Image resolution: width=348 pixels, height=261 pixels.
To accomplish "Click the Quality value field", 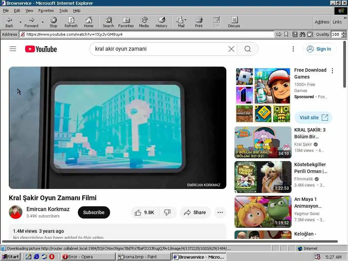I will pos(336,34).
